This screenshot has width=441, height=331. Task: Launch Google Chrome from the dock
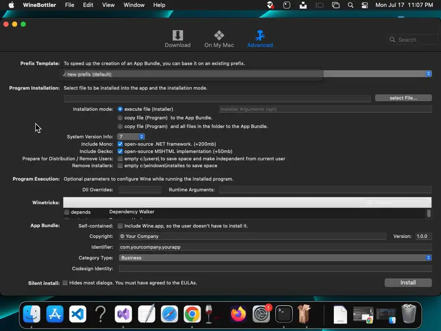tap(192, 314)
